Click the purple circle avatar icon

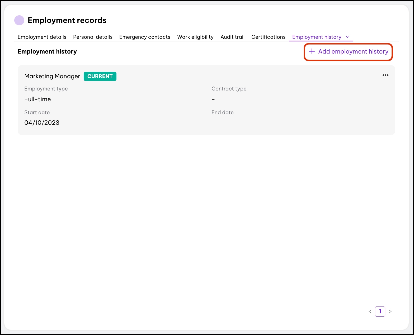19,20
